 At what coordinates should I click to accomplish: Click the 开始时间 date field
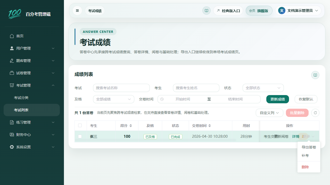[183, 99]
